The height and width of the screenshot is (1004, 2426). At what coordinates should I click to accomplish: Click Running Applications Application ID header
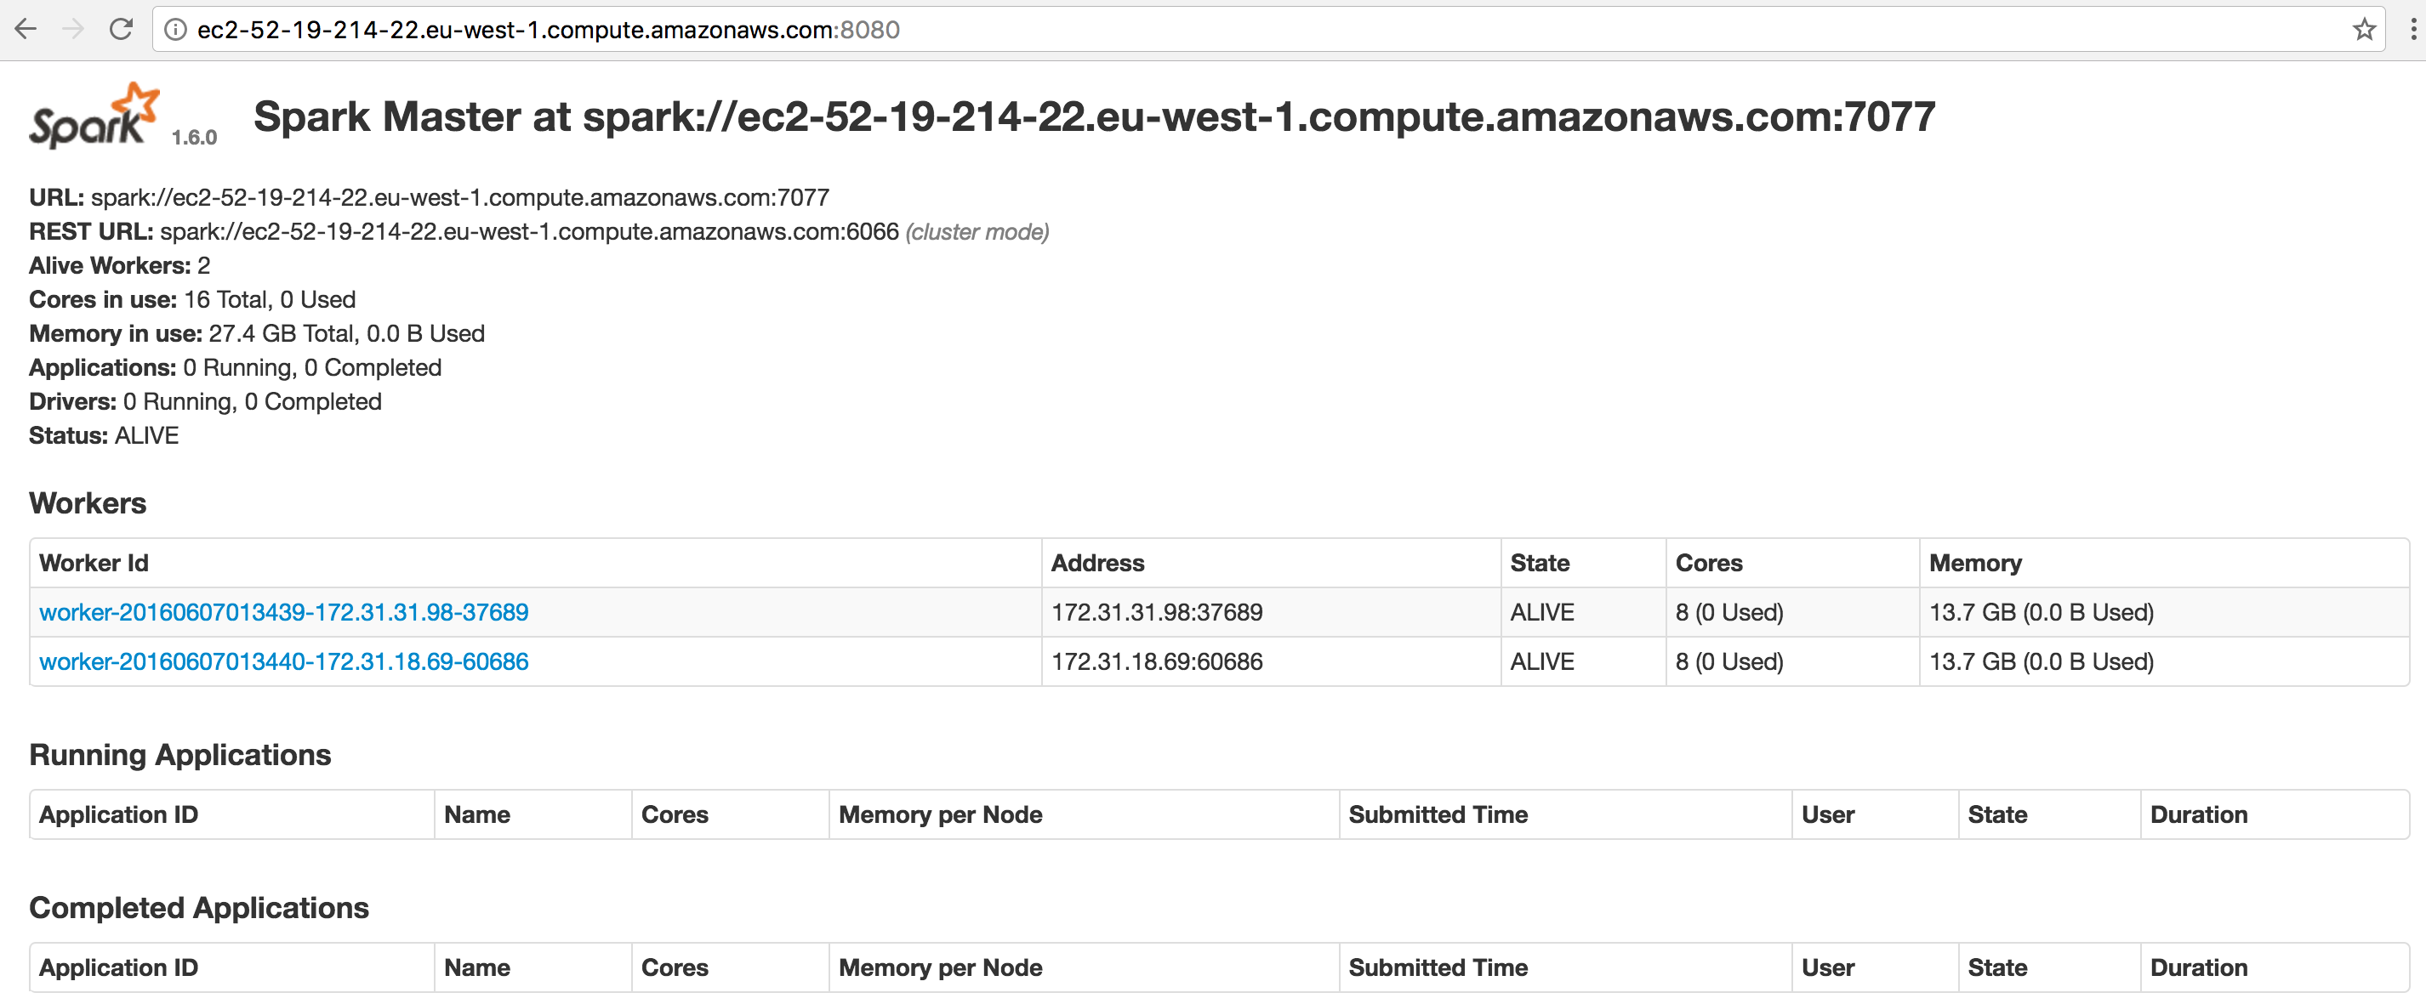click(x=119, y=815)
